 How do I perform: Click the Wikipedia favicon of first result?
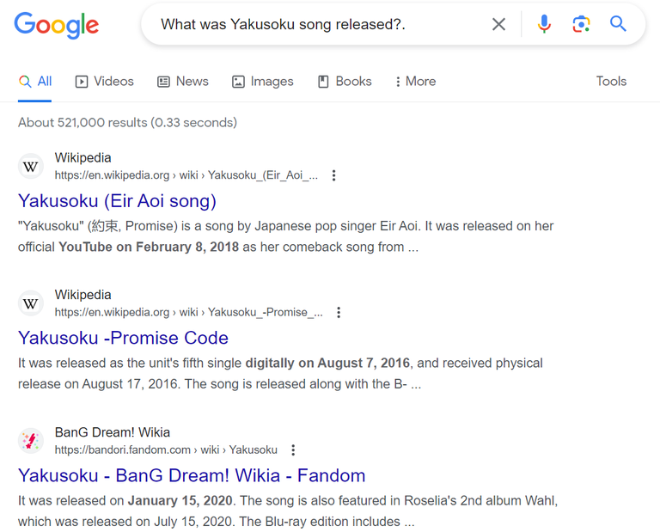pyautogui.click(x=31, y=166)
